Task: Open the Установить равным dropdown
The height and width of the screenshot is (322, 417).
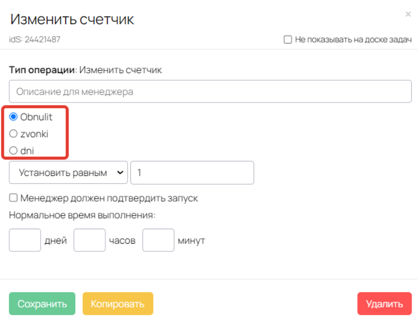Action: pyautogui.click(x=68, y=173)
